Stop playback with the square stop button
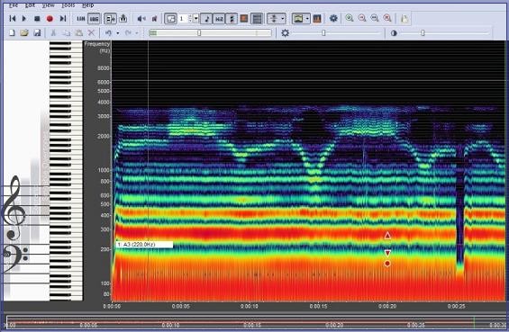Screen dimensions: 509x332 click(37, 19)
